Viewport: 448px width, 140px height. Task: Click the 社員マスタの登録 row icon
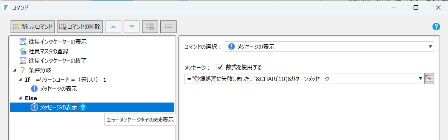(23, 52)
